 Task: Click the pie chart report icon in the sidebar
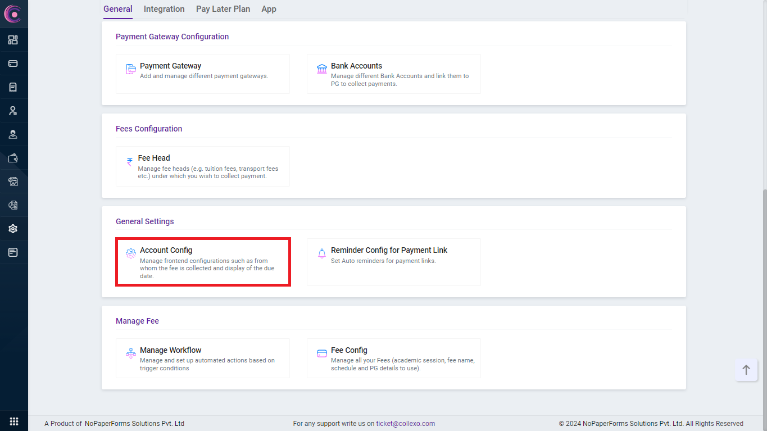13,205
